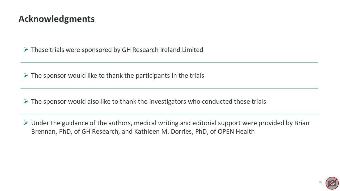Click the arrow bullet before "thank the investigators" line
This screenshot has width=340, height=191.
pyautogui.click(x=26, y=101)
